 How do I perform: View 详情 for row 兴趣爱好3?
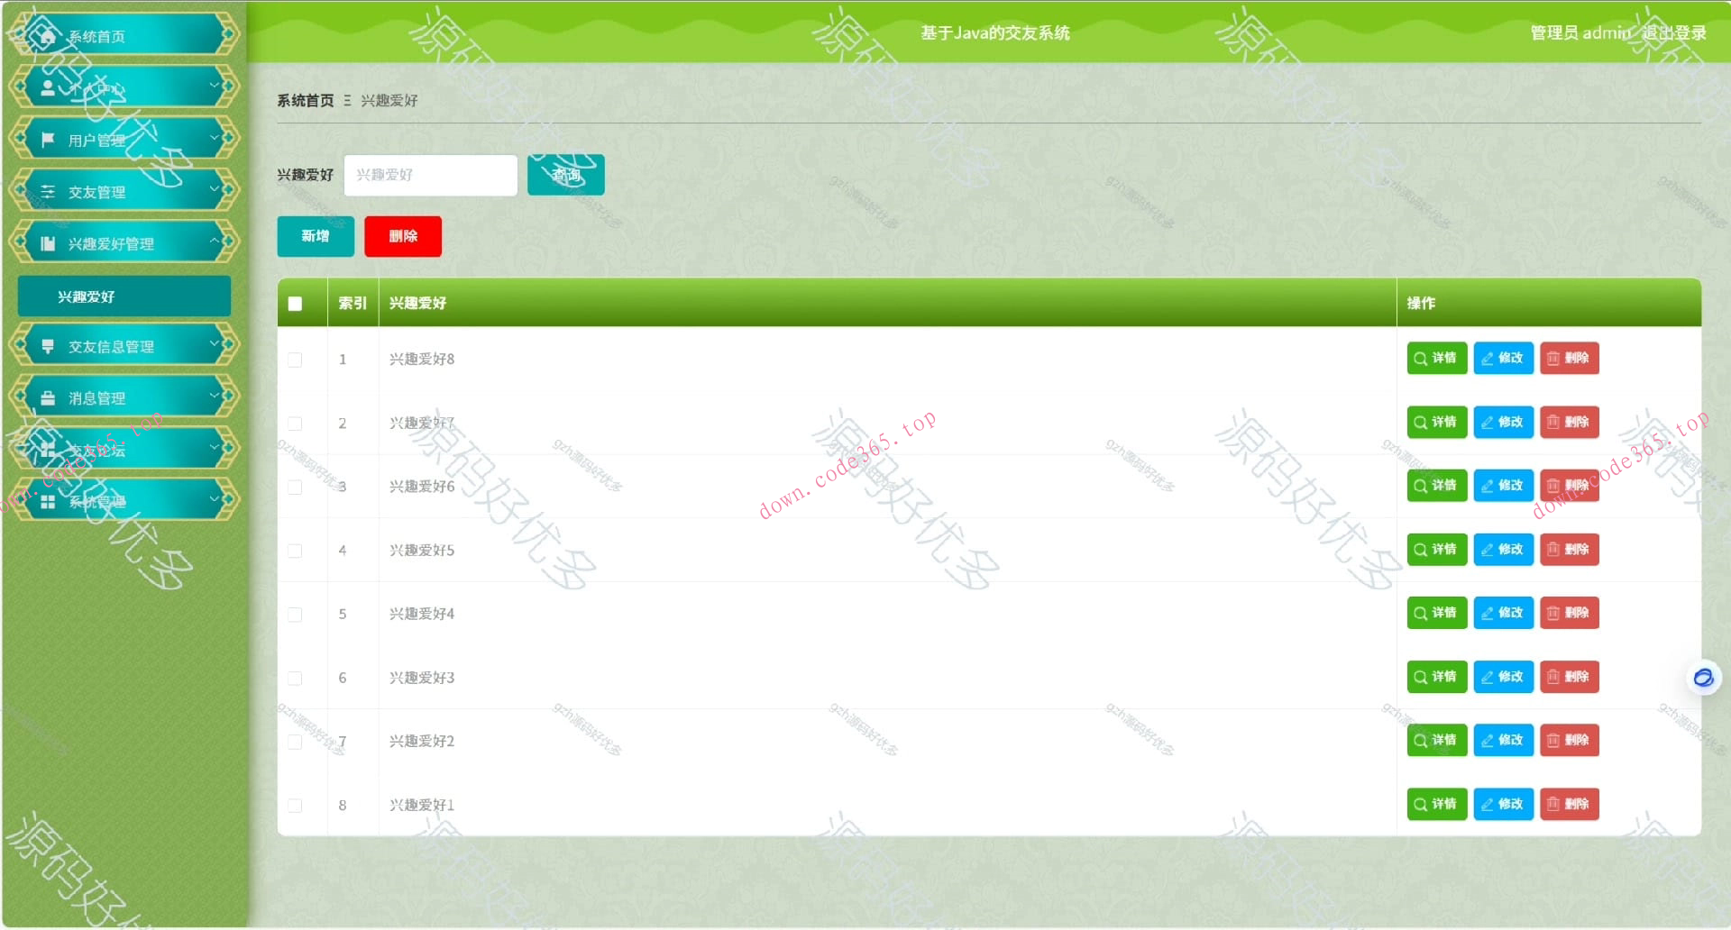click(1437, 677)
